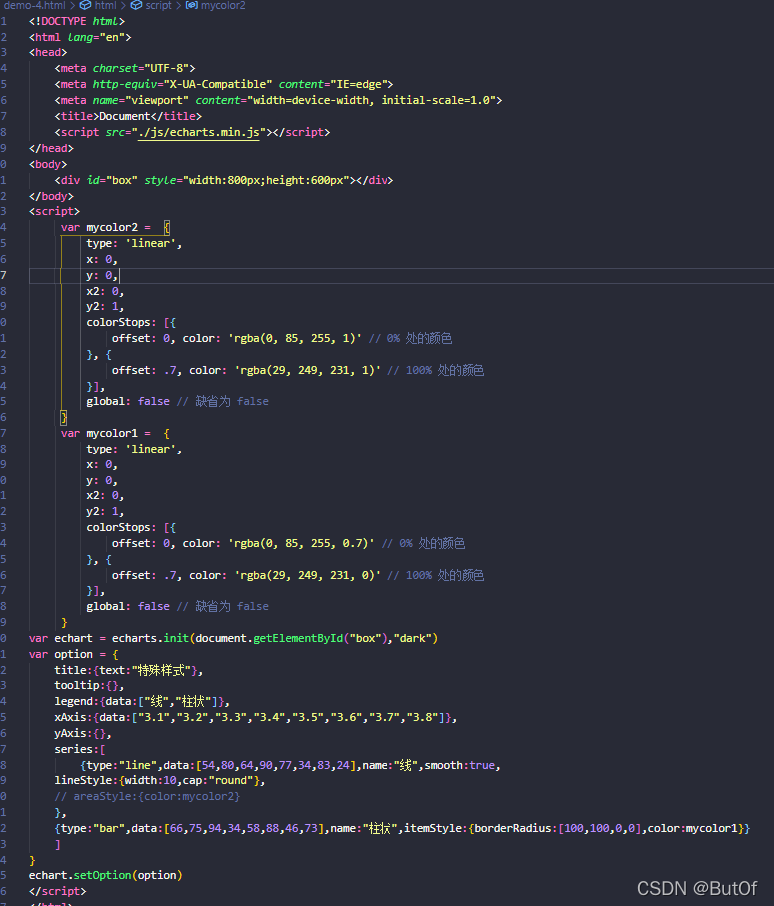Viewport: 774px width, 906px height.
Task: Click the commented areaStyle line
Action: tap(147, 797)
